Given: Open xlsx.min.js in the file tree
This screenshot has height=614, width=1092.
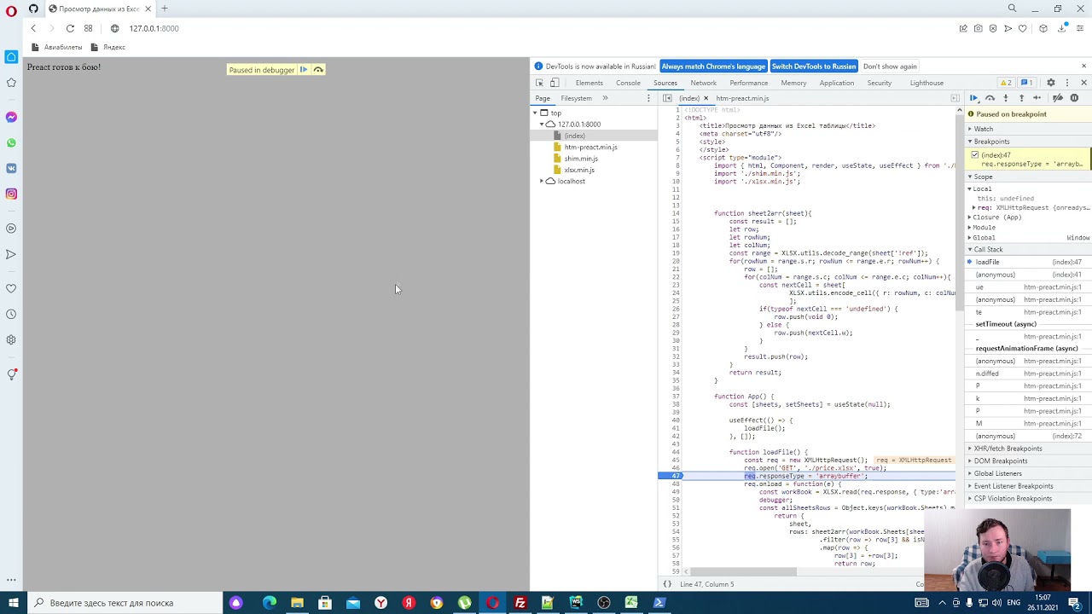Looking at the screenshot, I should click(x=578, y=170).
